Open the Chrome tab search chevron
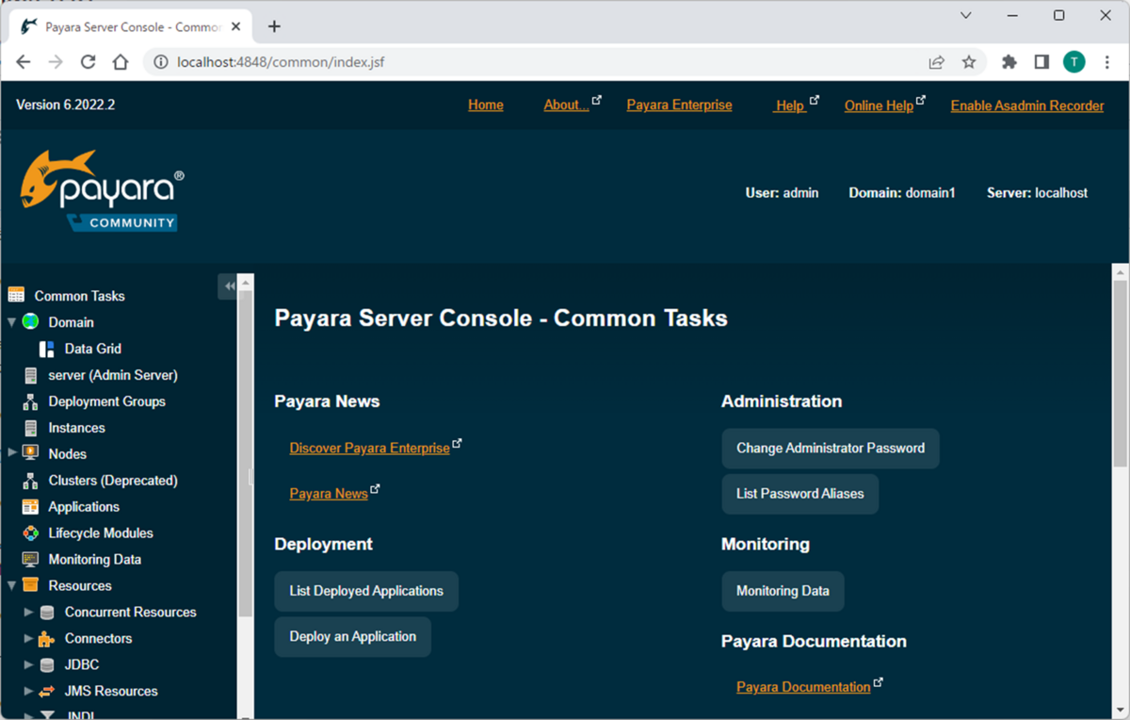 [x=966, y=16]
